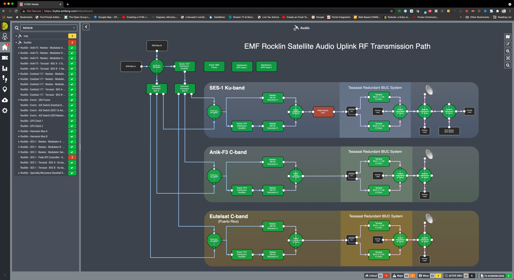Image resolution: width=514 pixels, height=280 pixels.
Task: Open the KYBIO logo home icon
Action: point(5,26)
